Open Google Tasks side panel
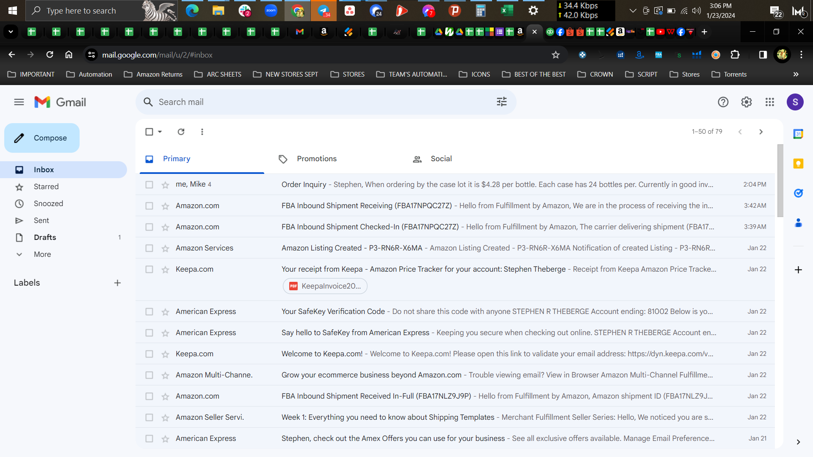813x457 pixels. [x=798, y=193]
